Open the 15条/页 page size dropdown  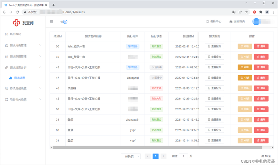(x=131, y=156)
